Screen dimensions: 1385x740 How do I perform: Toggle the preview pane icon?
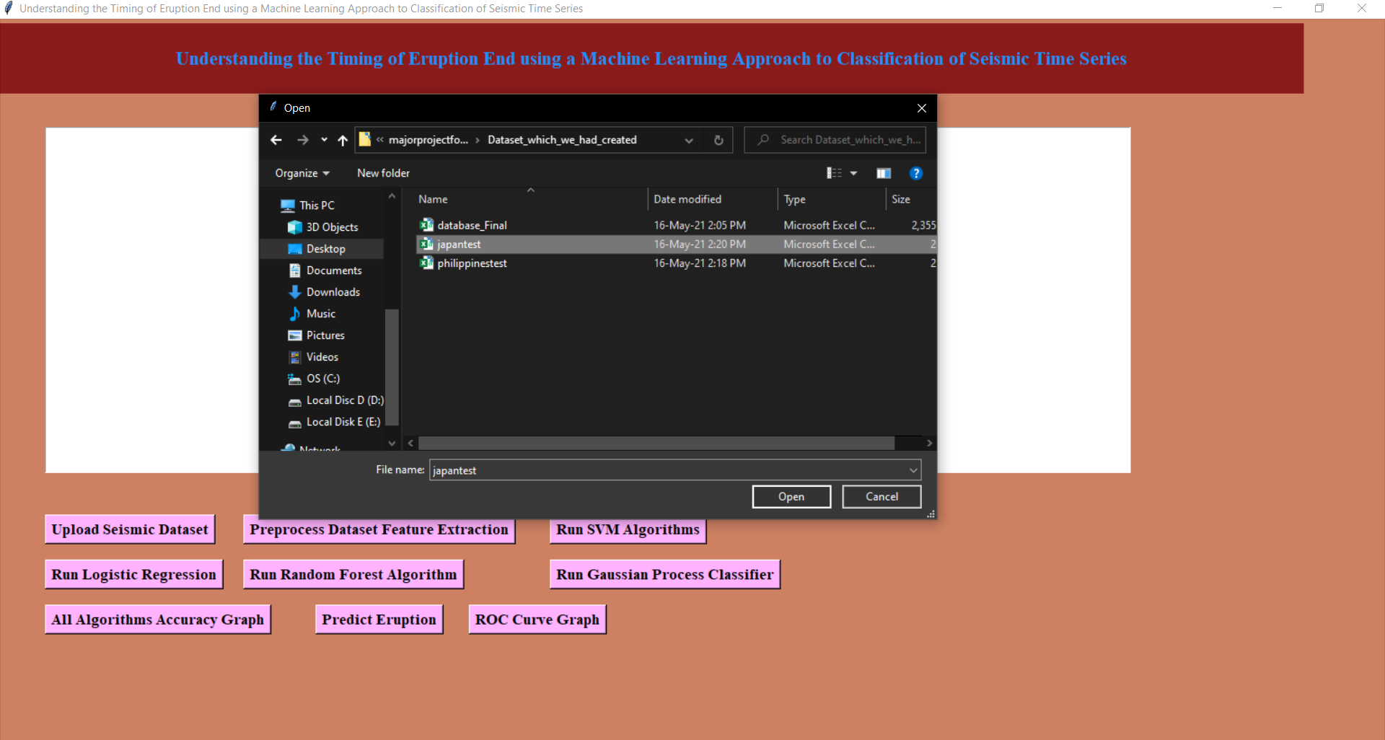884,173
